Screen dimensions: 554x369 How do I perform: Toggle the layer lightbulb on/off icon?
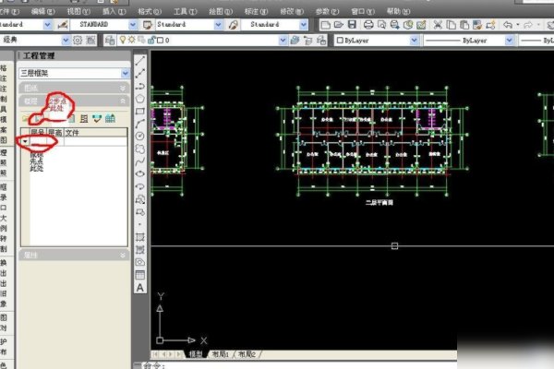point(123,41)
